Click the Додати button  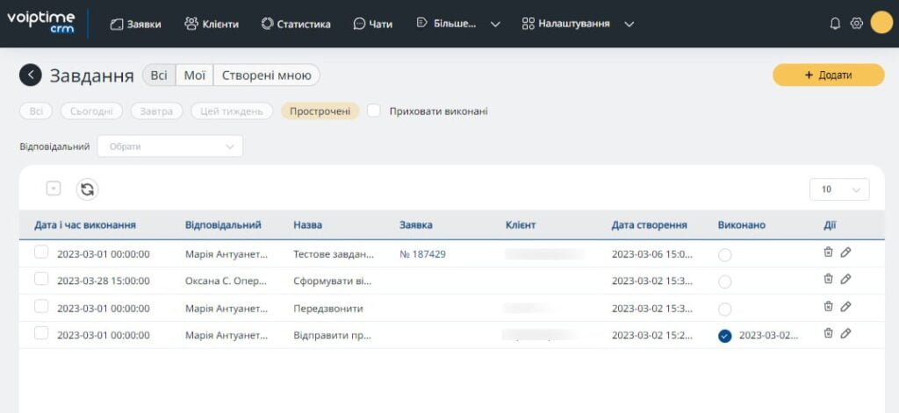coord(829,75)
